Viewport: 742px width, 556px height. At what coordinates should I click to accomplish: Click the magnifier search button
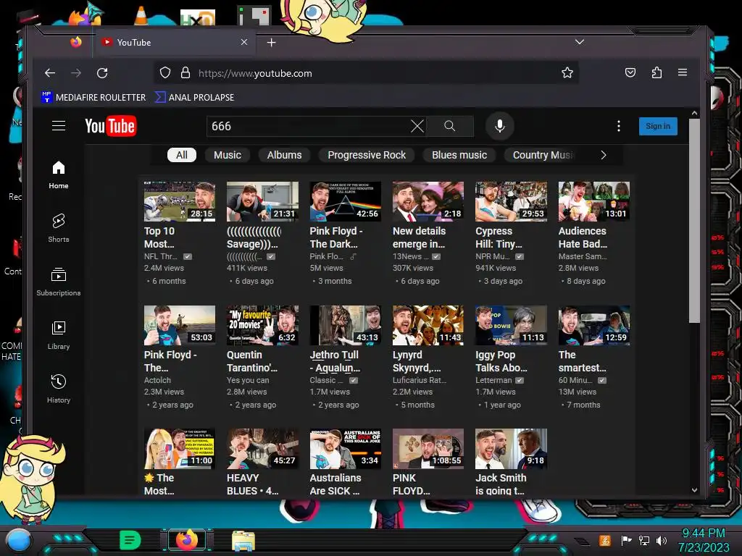pos(449,126)
